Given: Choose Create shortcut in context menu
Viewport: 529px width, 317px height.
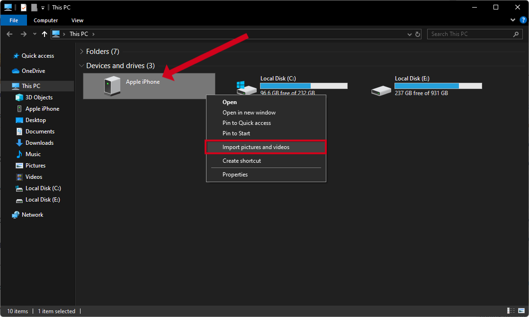Looking at the screenshot, I should (266, 161).
